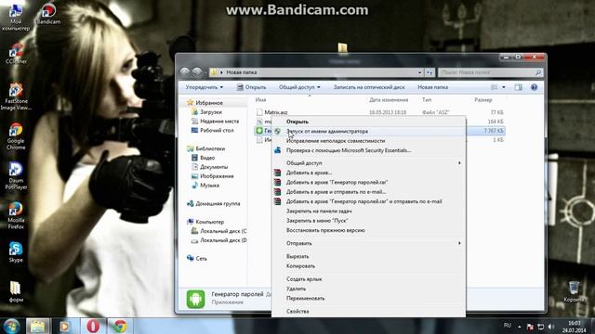The height and width of the screenshot is (334, 595).
Task: Open the Упорядочить toolbar dropdown
Action: pos(205,87)
